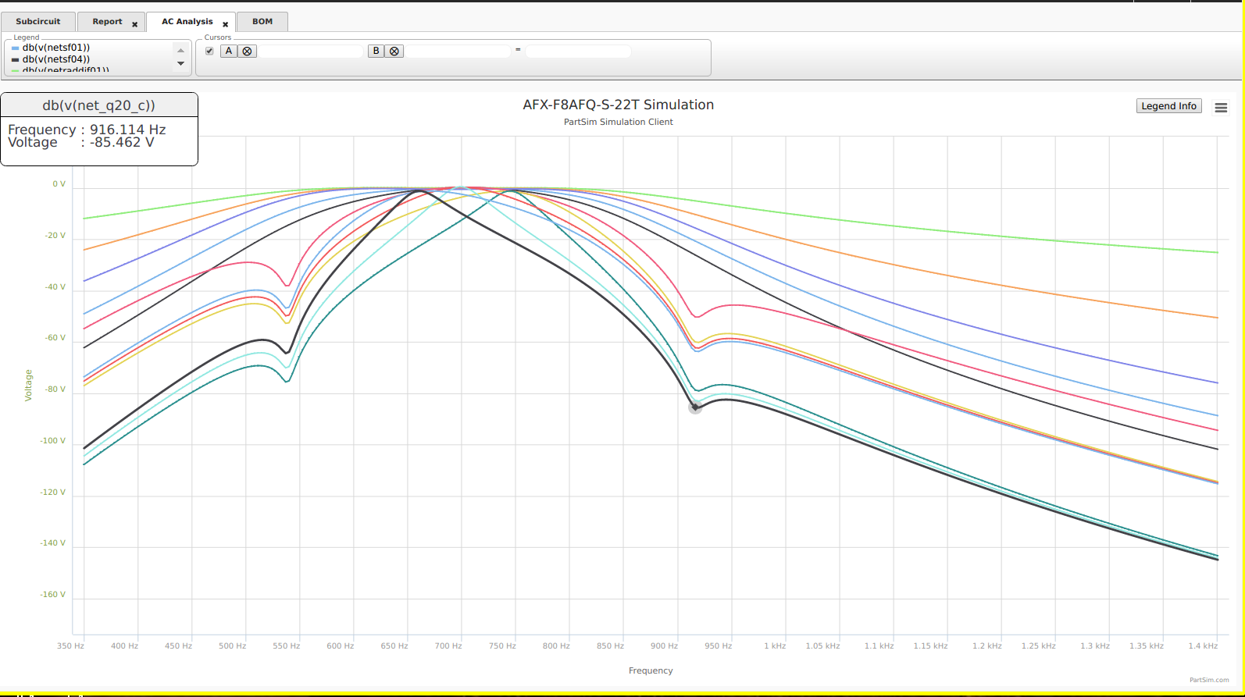1245x697 pixels.
Task: Activate cursor A button
Action: (x=229, y=52)
